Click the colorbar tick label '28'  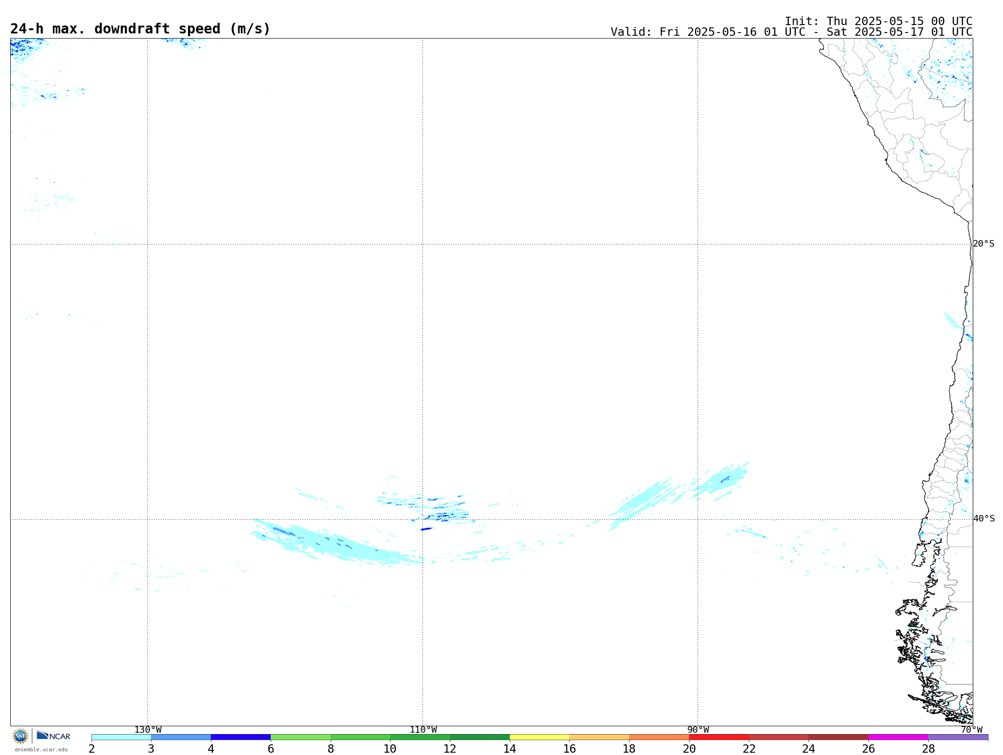928,748
